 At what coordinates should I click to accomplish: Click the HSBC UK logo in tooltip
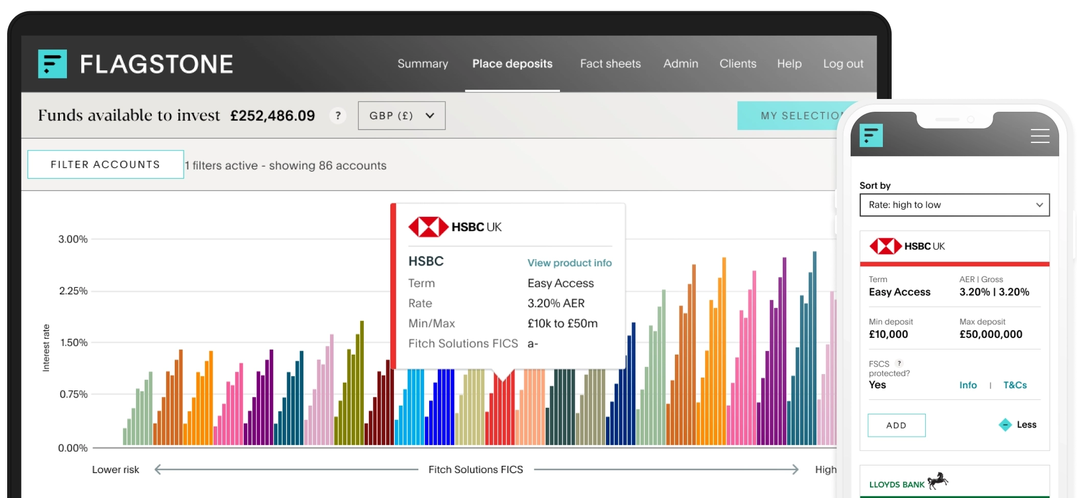(455, 227)
